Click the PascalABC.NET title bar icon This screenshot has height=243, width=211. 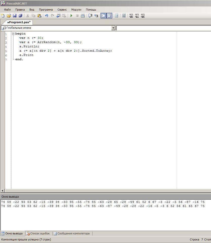coord(3,3)
